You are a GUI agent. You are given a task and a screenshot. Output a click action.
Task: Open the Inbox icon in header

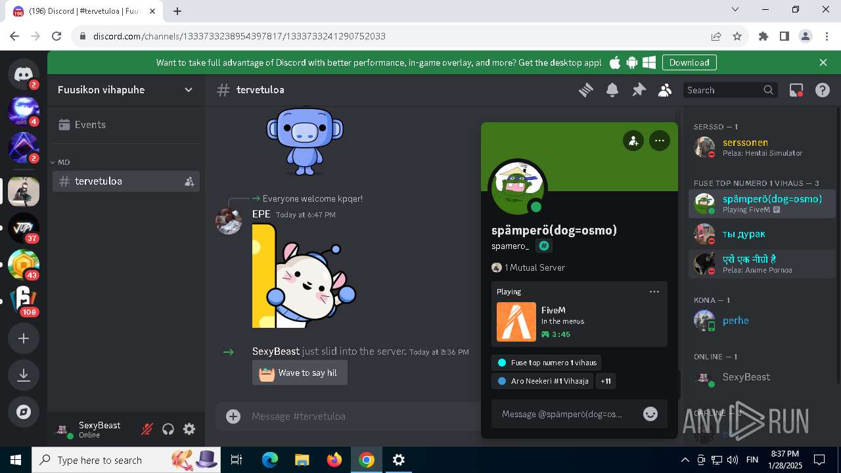pyautogui.click(x=796, y=90)
